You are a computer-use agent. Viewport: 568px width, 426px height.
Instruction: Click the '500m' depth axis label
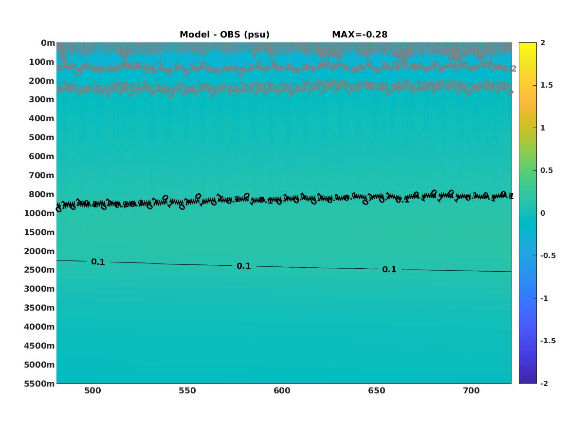42,138
